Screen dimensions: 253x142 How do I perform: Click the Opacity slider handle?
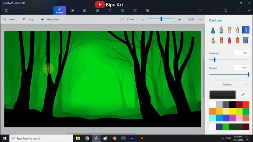(x=249, y=75)
